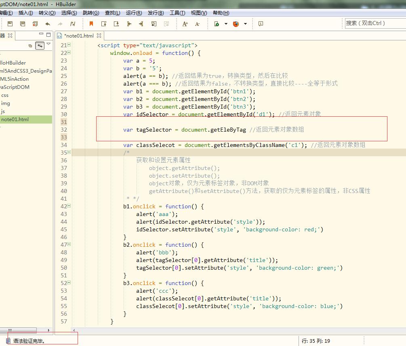Click the Firefox browser preview icon
The height and width of the screenshot is (346, 406).
pyautogui.click(x=236, y=24)
